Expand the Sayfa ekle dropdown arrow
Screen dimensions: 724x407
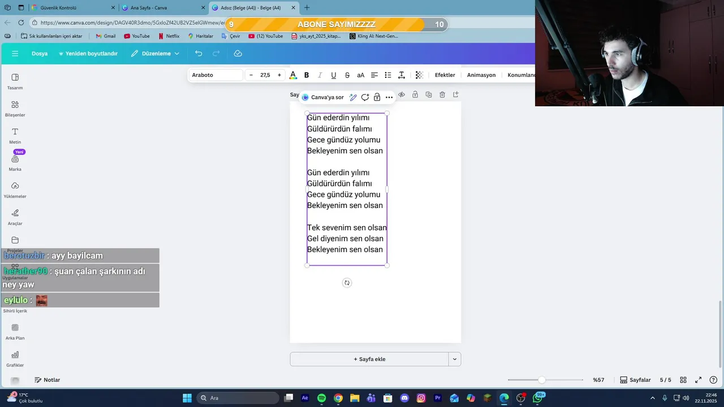pos(455,359)
